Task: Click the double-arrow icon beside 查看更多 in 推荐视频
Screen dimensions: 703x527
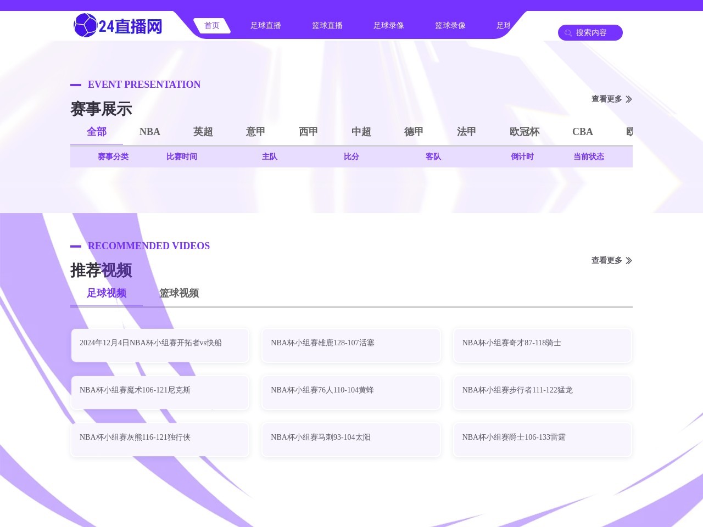Action: (x=629, y=261)
